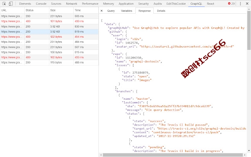Screen dimensions: 251x157
Task: Activate the inspect element picker icon
Action: (4, 4)
